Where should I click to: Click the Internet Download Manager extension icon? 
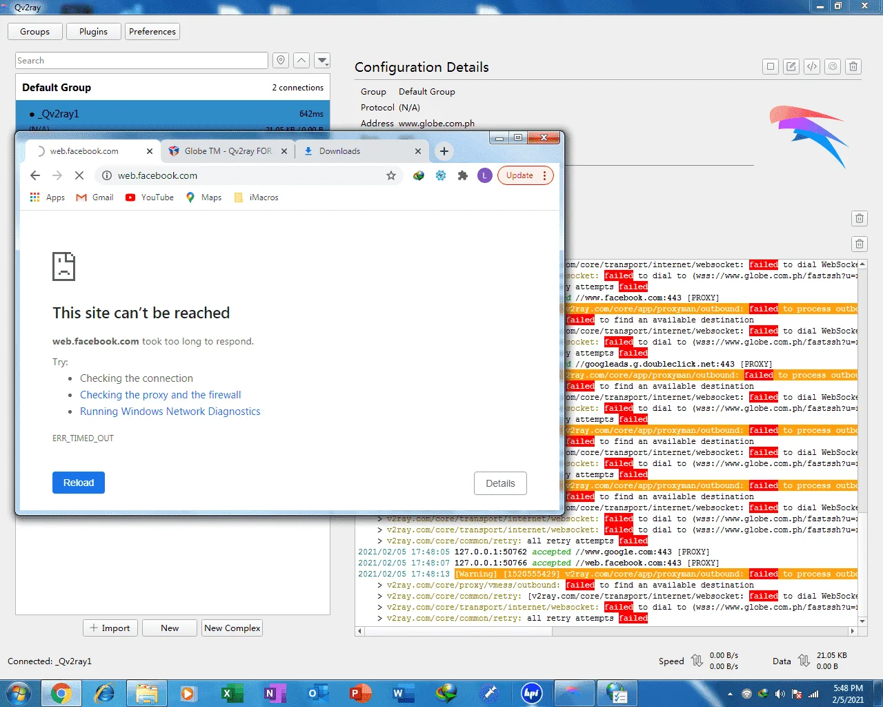click(419, 175)
